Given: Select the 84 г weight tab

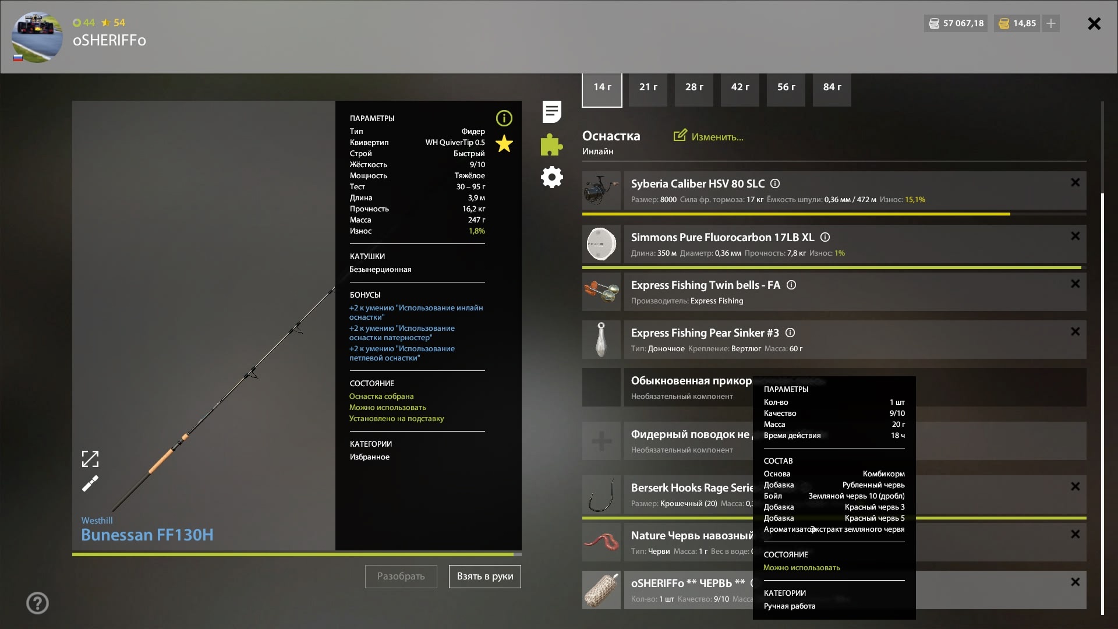Looking at the screenshot, I should pos(832,90).
